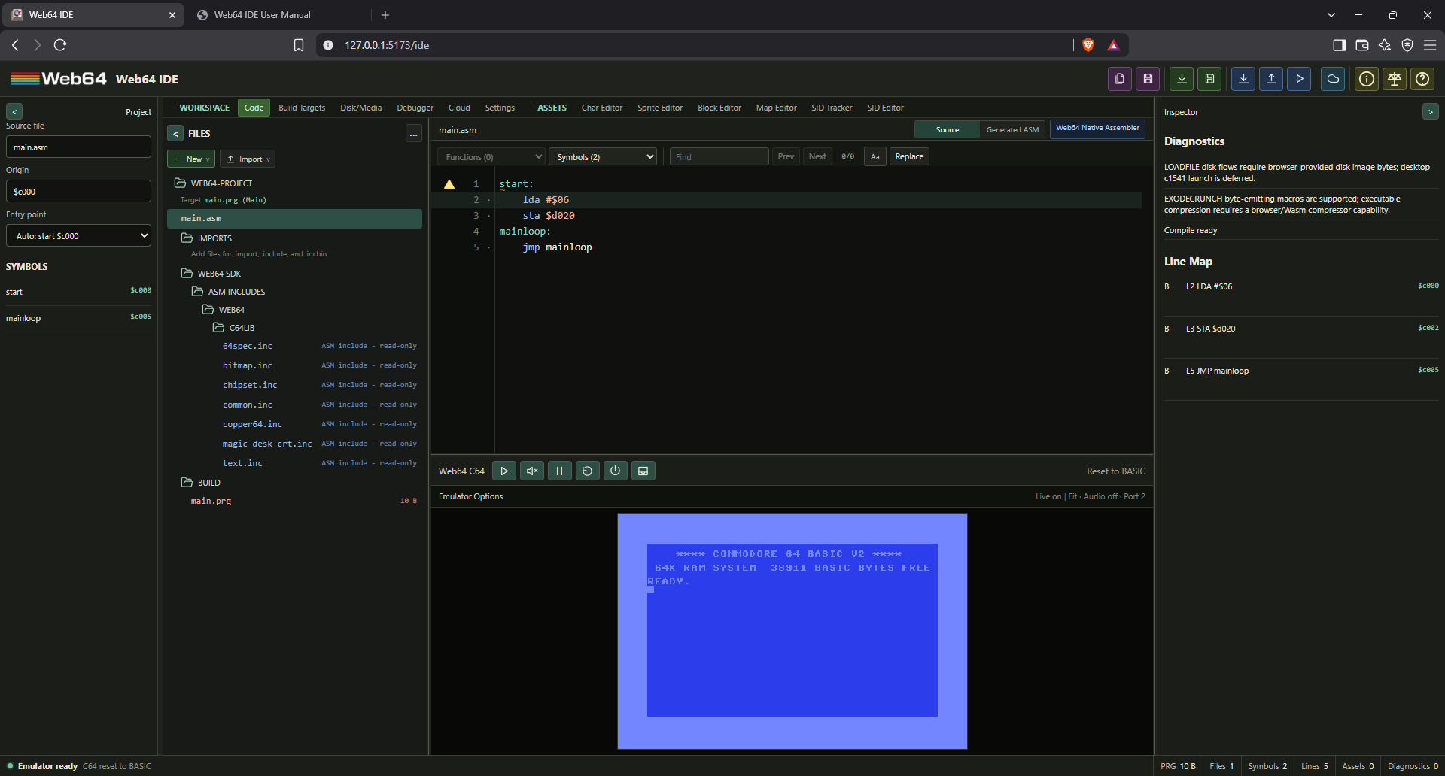Click the yellow warning triangle on line 1

coord(449,184)
